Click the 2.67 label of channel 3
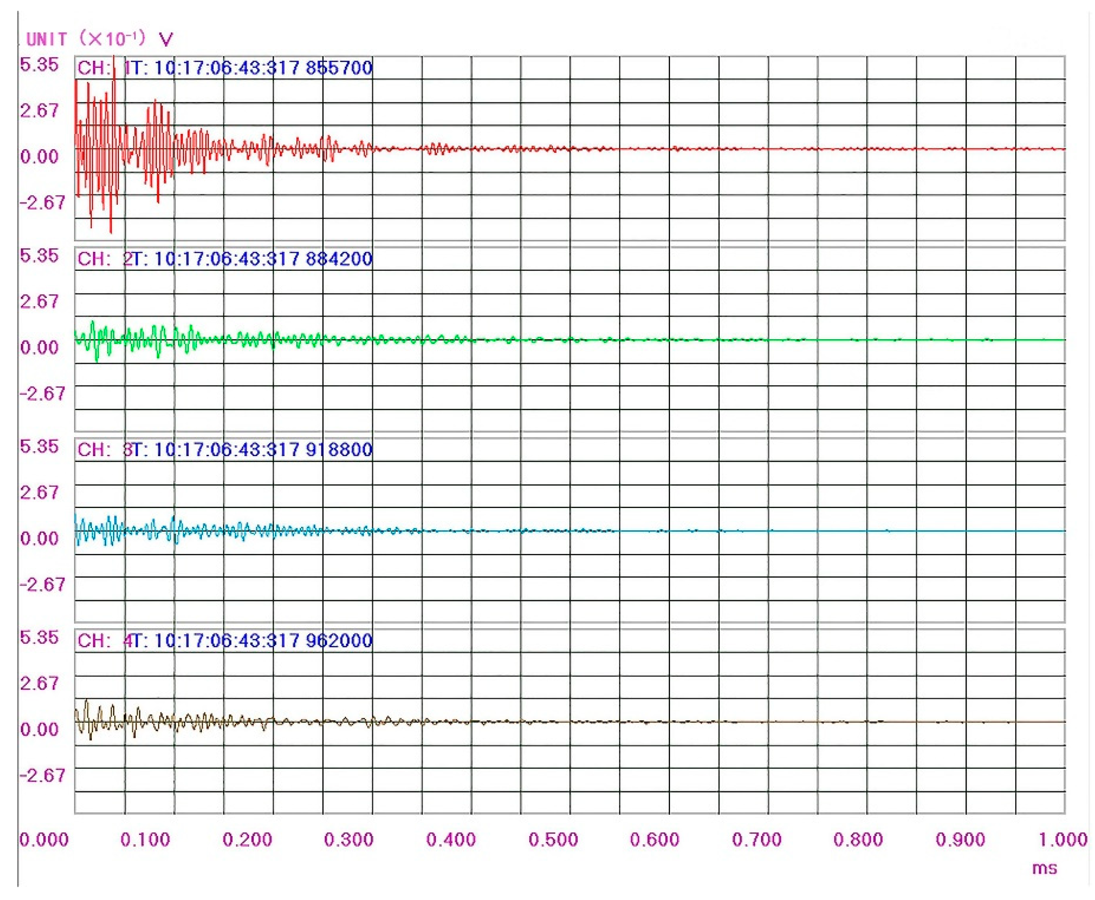Screen dimensions: 1095x900 pyautogui.click(x=39, y=492)
